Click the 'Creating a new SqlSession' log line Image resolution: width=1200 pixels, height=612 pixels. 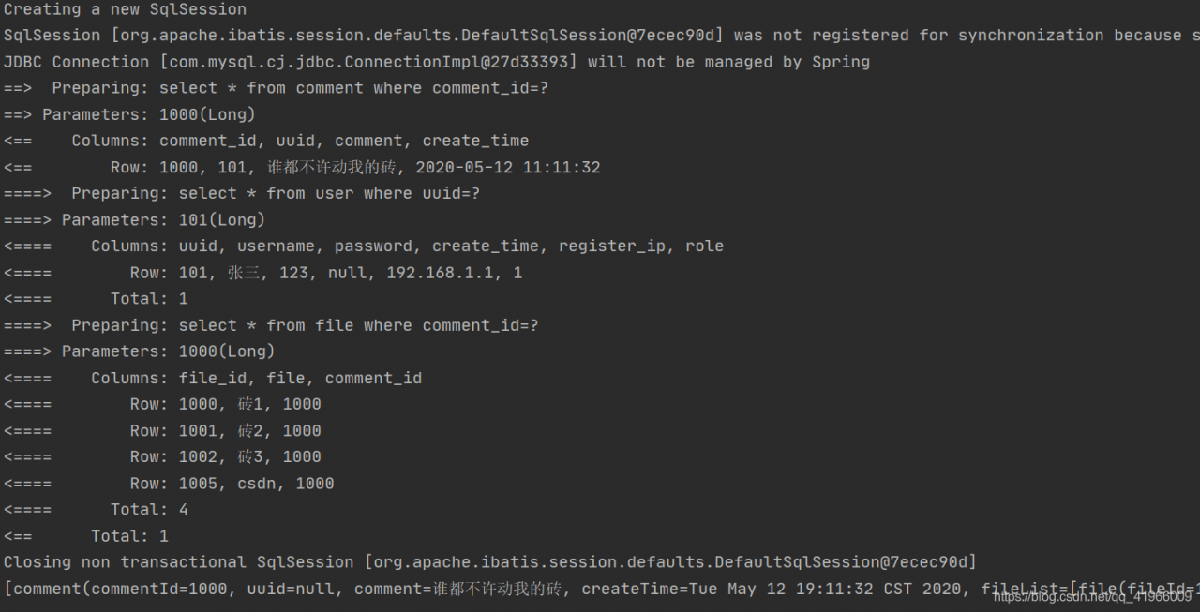pos(126,9)
